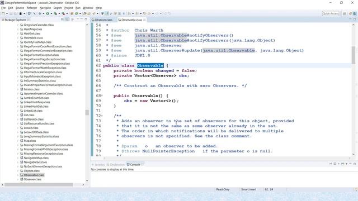
Task: Expand the Locale.class tree node
Action: tap(18, 128)
